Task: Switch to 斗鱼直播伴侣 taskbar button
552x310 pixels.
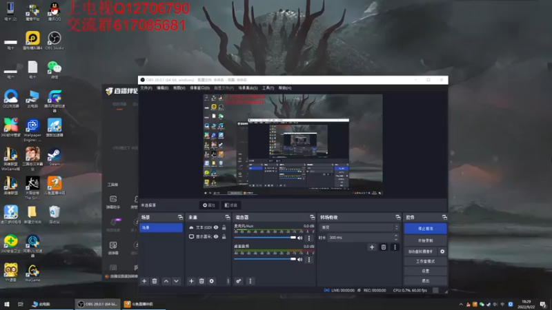Action: (144, 304)
